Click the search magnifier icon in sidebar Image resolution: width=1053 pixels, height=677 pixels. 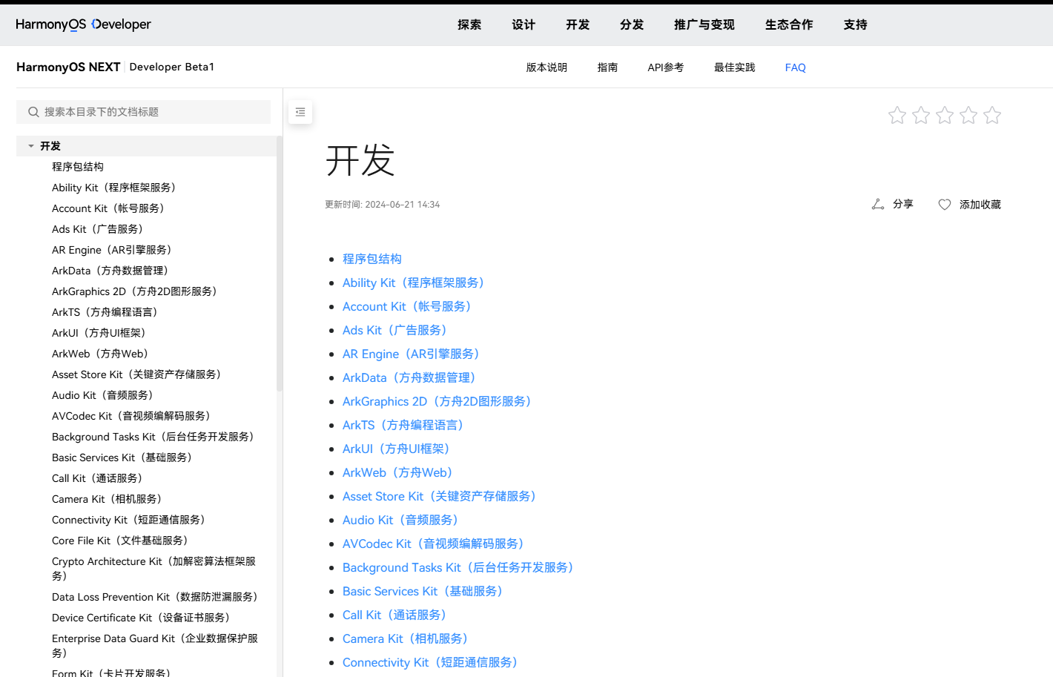coord(33,112)
